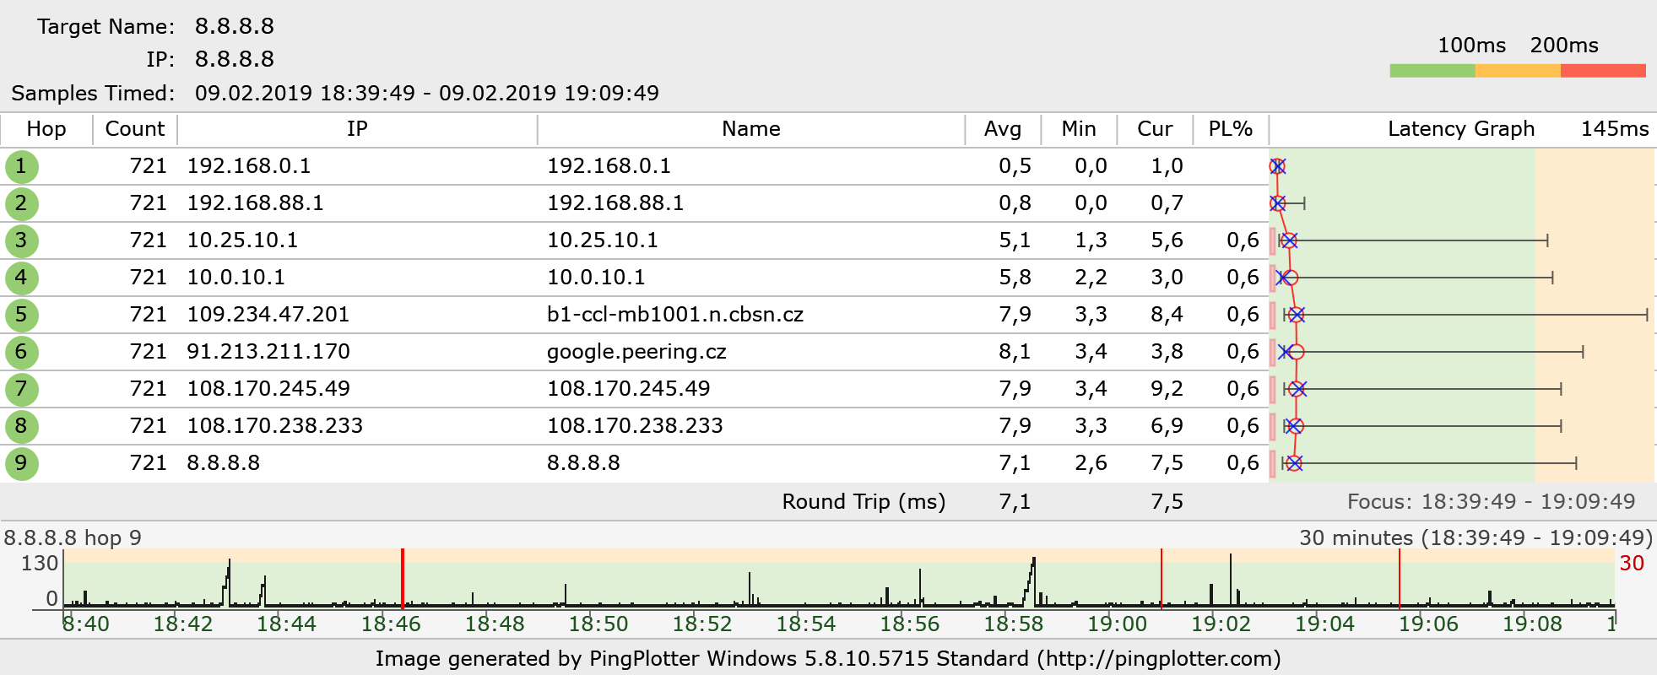Click the green hop 1 circle
1657x675 pixels.
(21, 166)
